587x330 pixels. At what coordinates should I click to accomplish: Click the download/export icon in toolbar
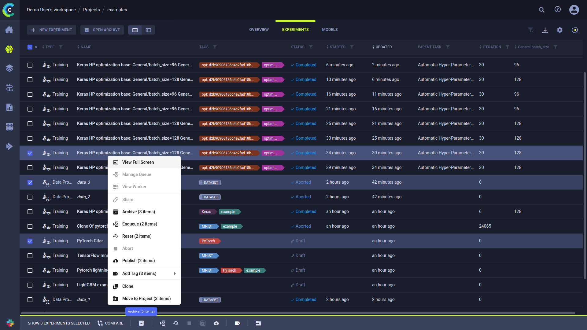coord(545,30)
